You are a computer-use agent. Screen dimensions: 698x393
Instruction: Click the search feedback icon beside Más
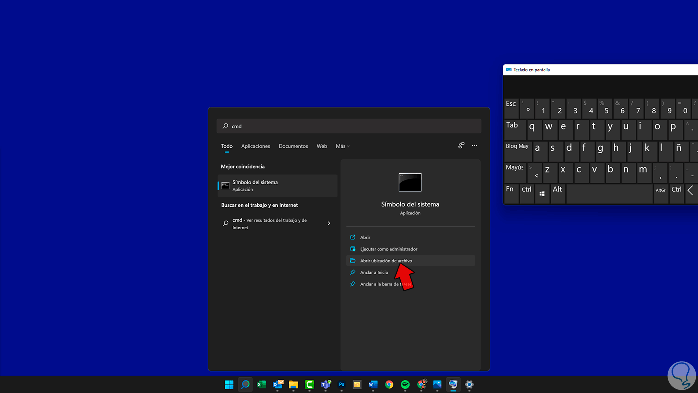click(x=461, y=146)
